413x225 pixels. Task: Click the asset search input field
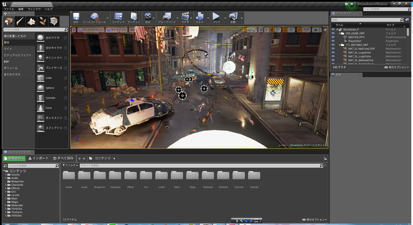tap(202, 166)
